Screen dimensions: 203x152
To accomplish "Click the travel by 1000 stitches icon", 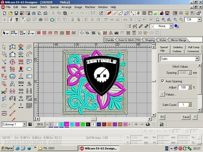I will (x=21, y=84).
